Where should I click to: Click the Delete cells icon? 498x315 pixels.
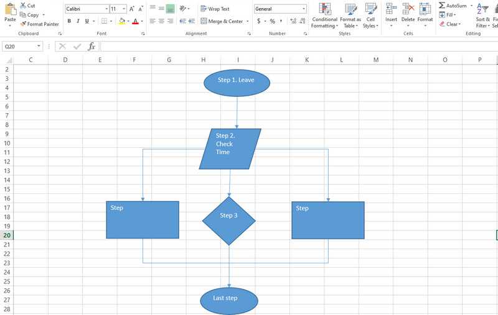tap(408, 9)
